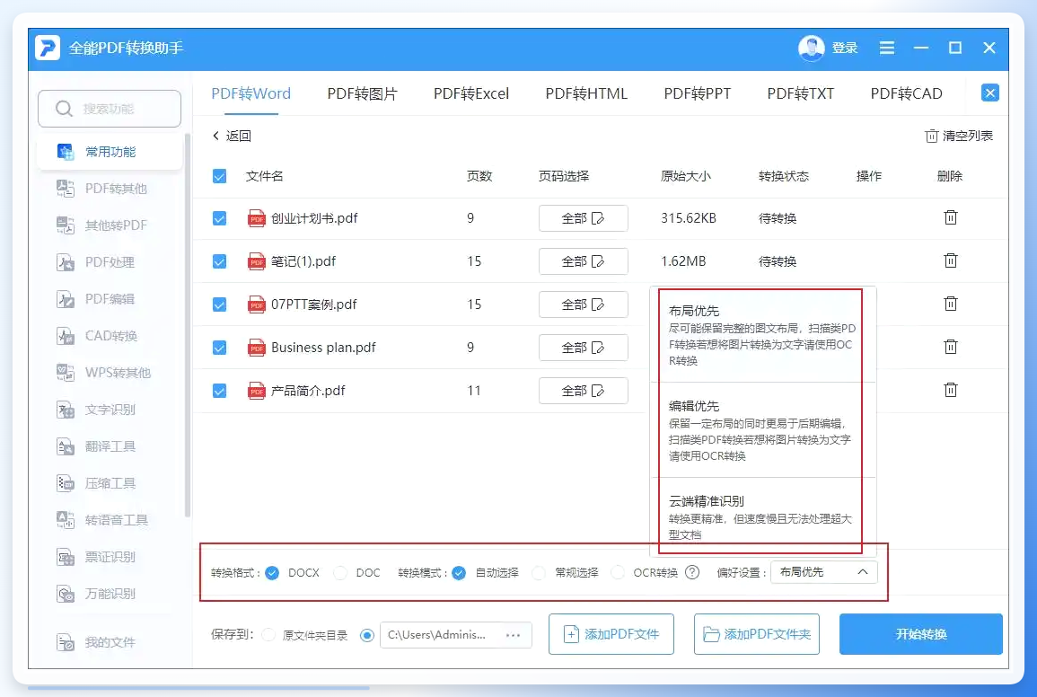Switch to the PDF转HTML tab
Image resolution: width=1037 pixels, height=697 pixels.
pyautogui.click(x=586, y=94)
